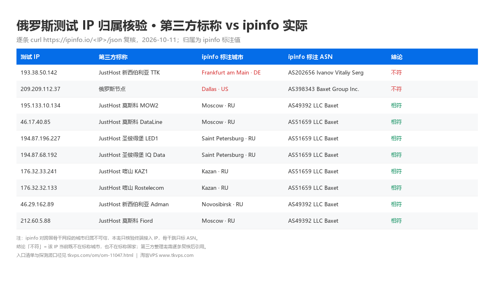494x303 pixels.
Task: Click AS51659 LLC Baxet in the DataLine row
Action: 313,122
